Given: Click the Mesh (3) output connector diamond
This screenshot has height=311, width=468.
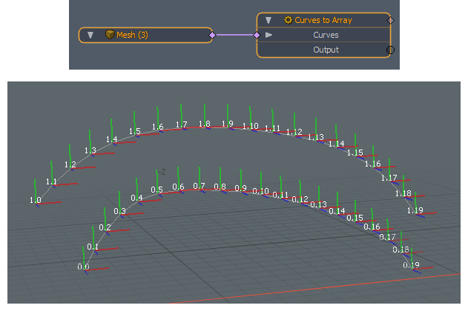Looking at the screenshot, I should click(212, 35).
